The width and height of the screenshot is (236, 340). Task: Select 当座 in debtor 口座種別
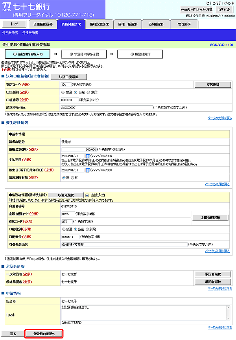[76, 229]
